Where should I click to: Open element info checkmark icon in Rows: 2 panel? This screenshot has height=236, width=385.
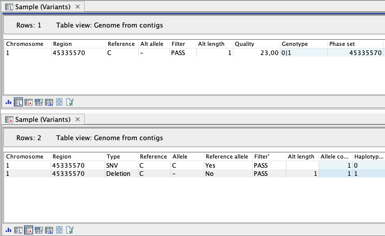(70, 230)
